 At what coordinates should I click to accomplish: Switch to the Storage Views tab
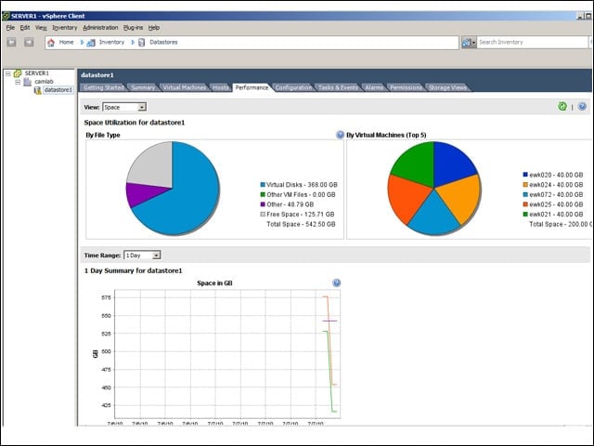tap(447, 87)
